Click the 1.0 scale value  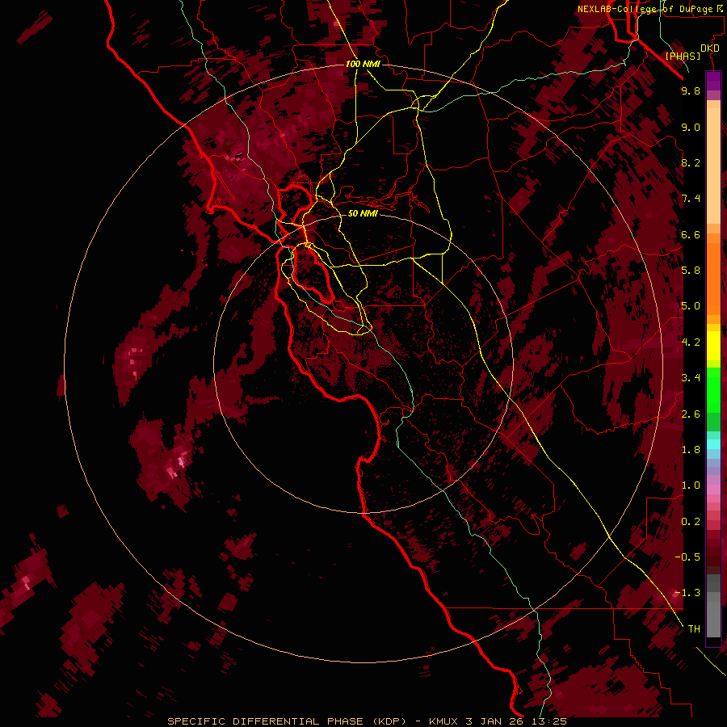(x=691, y=485)
